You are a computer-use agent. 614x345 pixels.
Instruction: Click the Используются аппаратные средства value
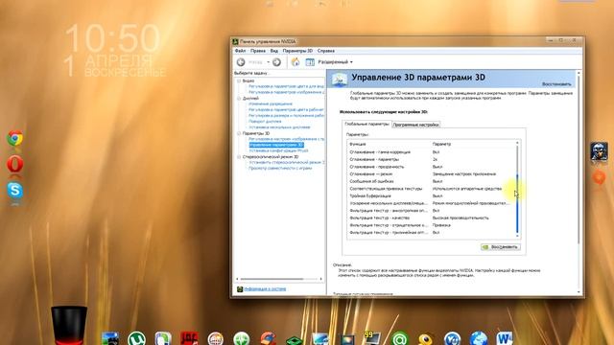[x=467, y=189]
